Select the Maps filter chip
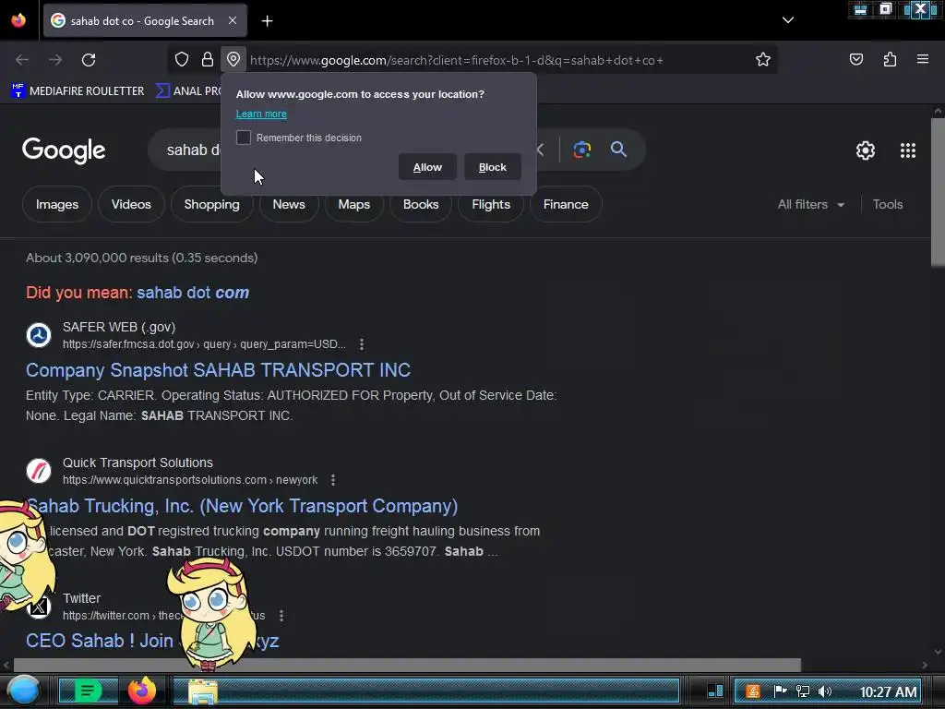The height and width of the screenshot is (709, 945). click(353, 204)
